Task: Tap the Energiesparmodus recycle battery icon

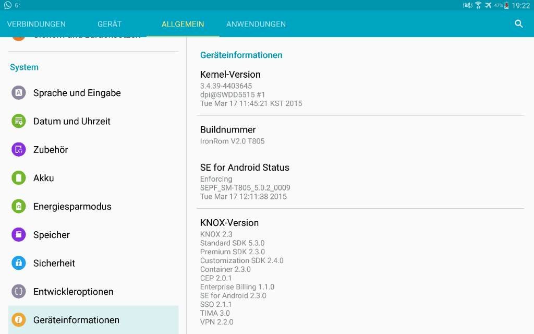Action: (x=19, y=206)
